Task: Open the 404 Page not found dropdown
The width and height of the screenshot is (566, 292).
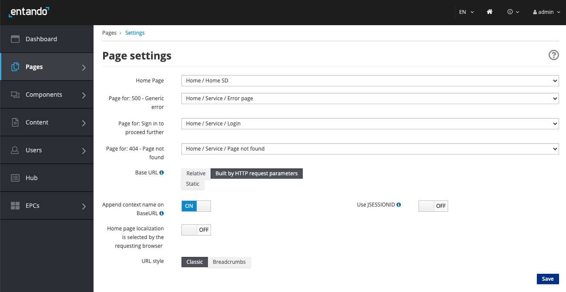Action: tap(370, 148)
